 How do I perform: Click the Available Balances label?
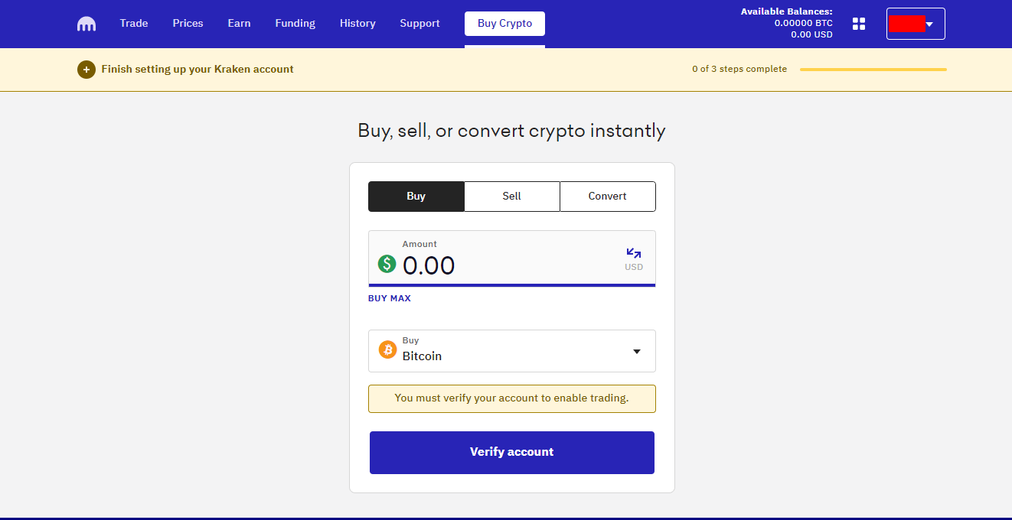[787, 11]
